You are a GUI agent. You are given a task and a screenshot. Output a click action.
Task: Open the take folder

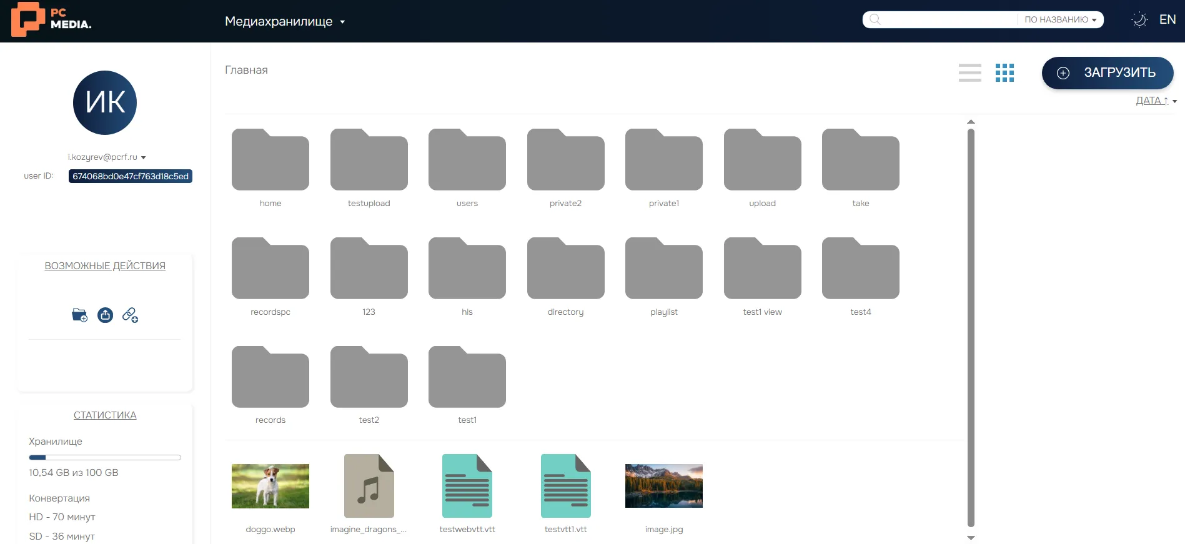(x=861, y=160)
